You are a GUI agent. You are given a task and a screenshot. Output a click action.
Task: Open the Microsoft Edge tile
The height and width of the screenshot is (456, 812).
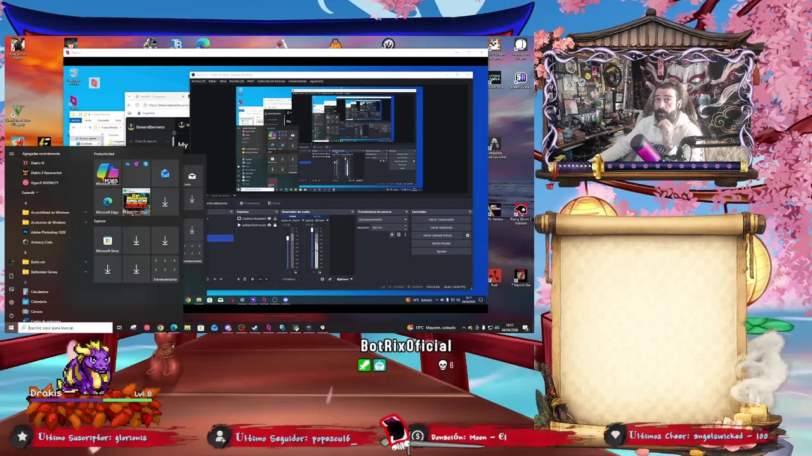pyautogui.click(x=107, y=203)
